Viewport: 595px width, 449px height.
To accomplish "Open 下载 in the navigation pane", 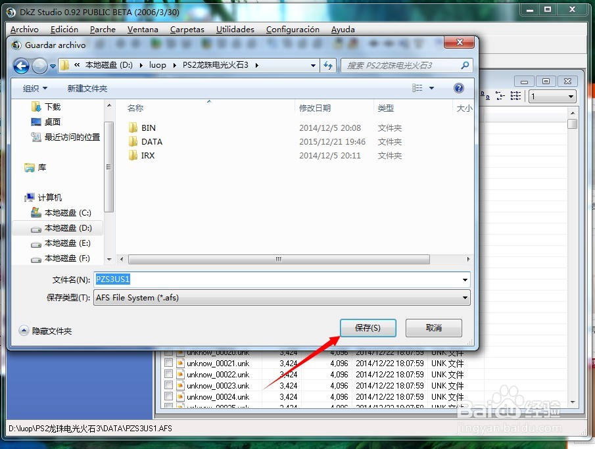I will (x=45, y=106).
